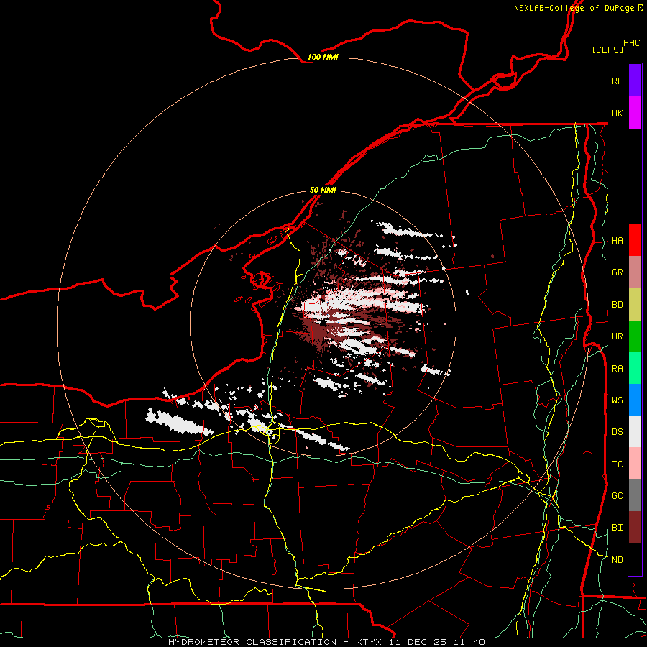Click the NEXLAB-College of DuPage credit text

[x=574, y=8]
